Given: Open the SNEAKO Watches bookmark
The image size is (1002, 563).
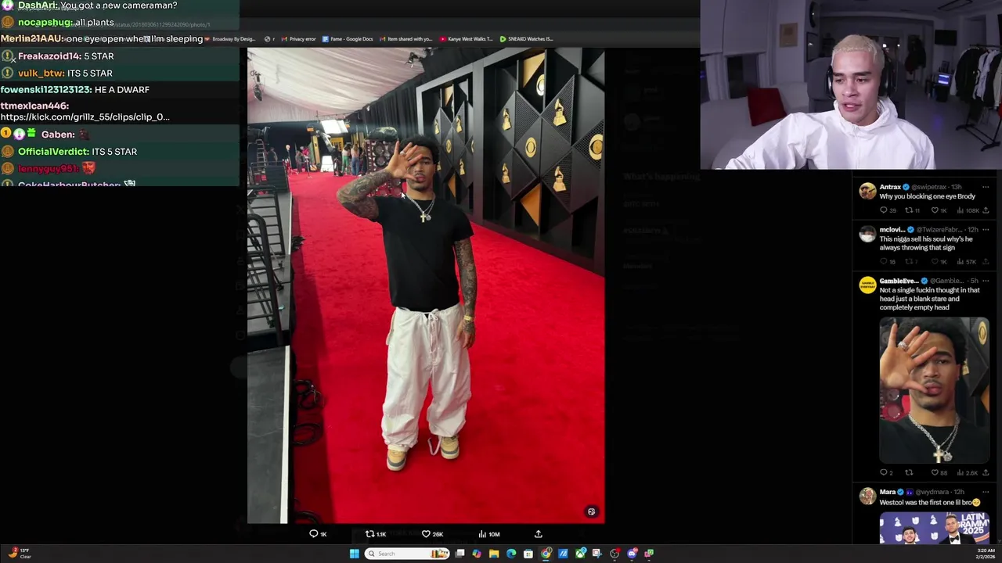Looking at the screenshot, I should coord(526,39).
